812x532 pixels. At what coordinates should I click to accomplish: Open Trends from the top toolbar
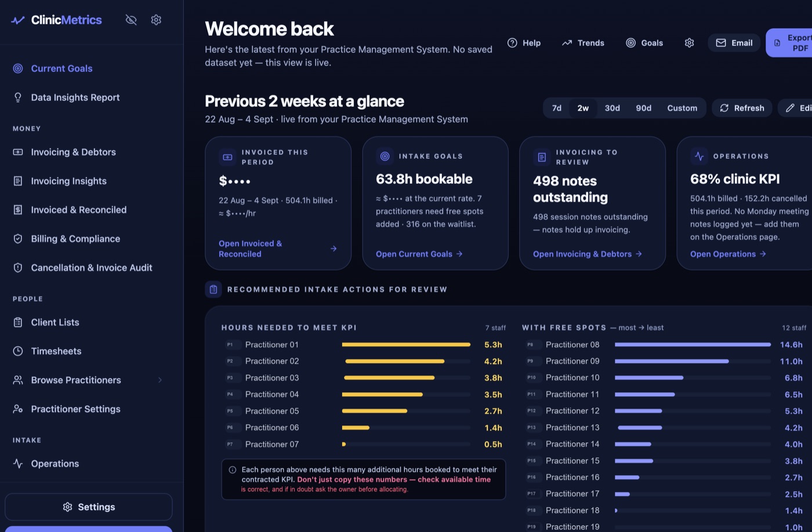[583, 43]
